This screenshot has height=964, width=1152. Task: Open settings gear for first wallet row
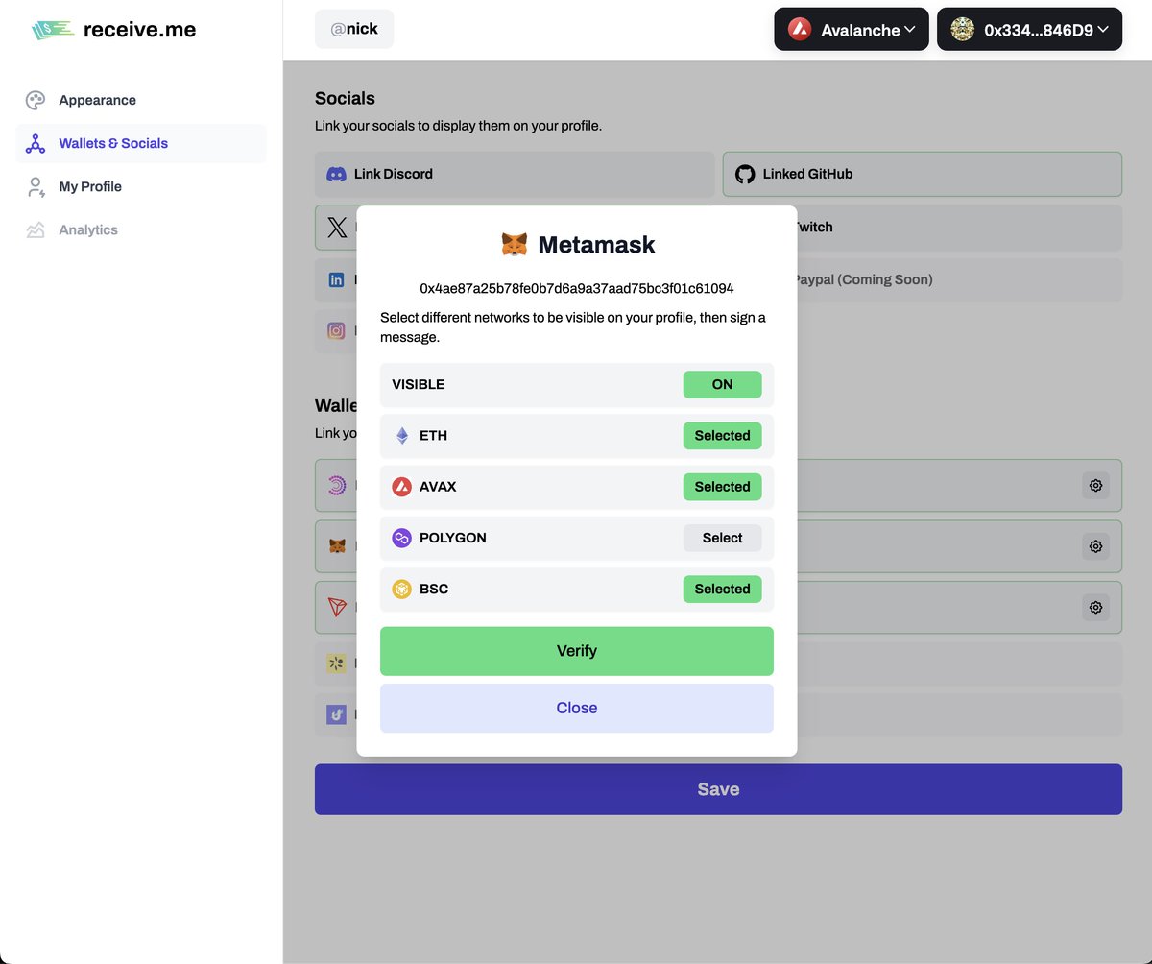(x=1095, y=485)
